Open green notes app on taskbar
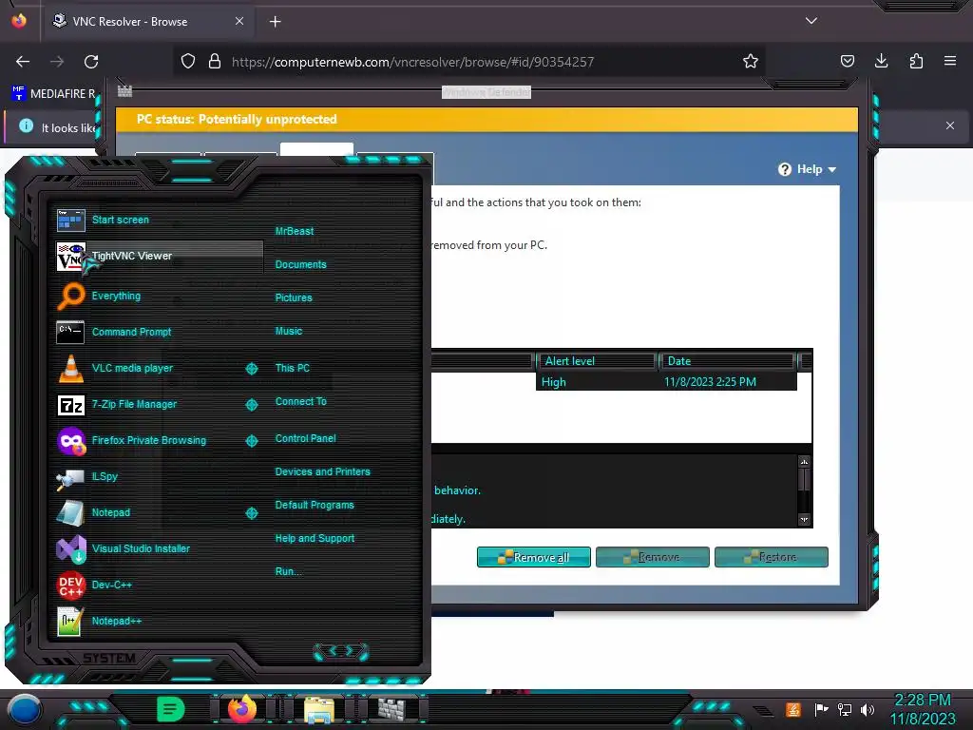This screenshot has width=973, height=730. click(171, 709)
